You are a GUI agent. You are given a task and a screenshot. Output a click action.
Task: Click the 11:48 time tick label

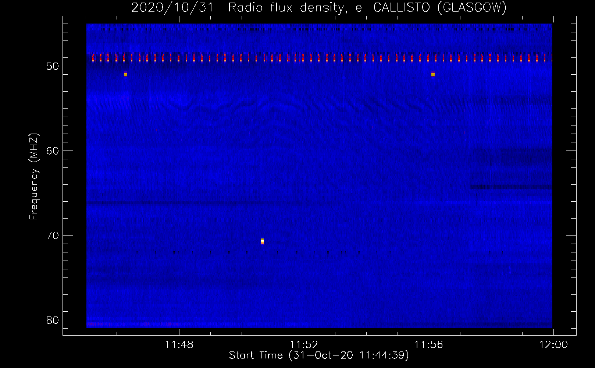click(179, 345)
